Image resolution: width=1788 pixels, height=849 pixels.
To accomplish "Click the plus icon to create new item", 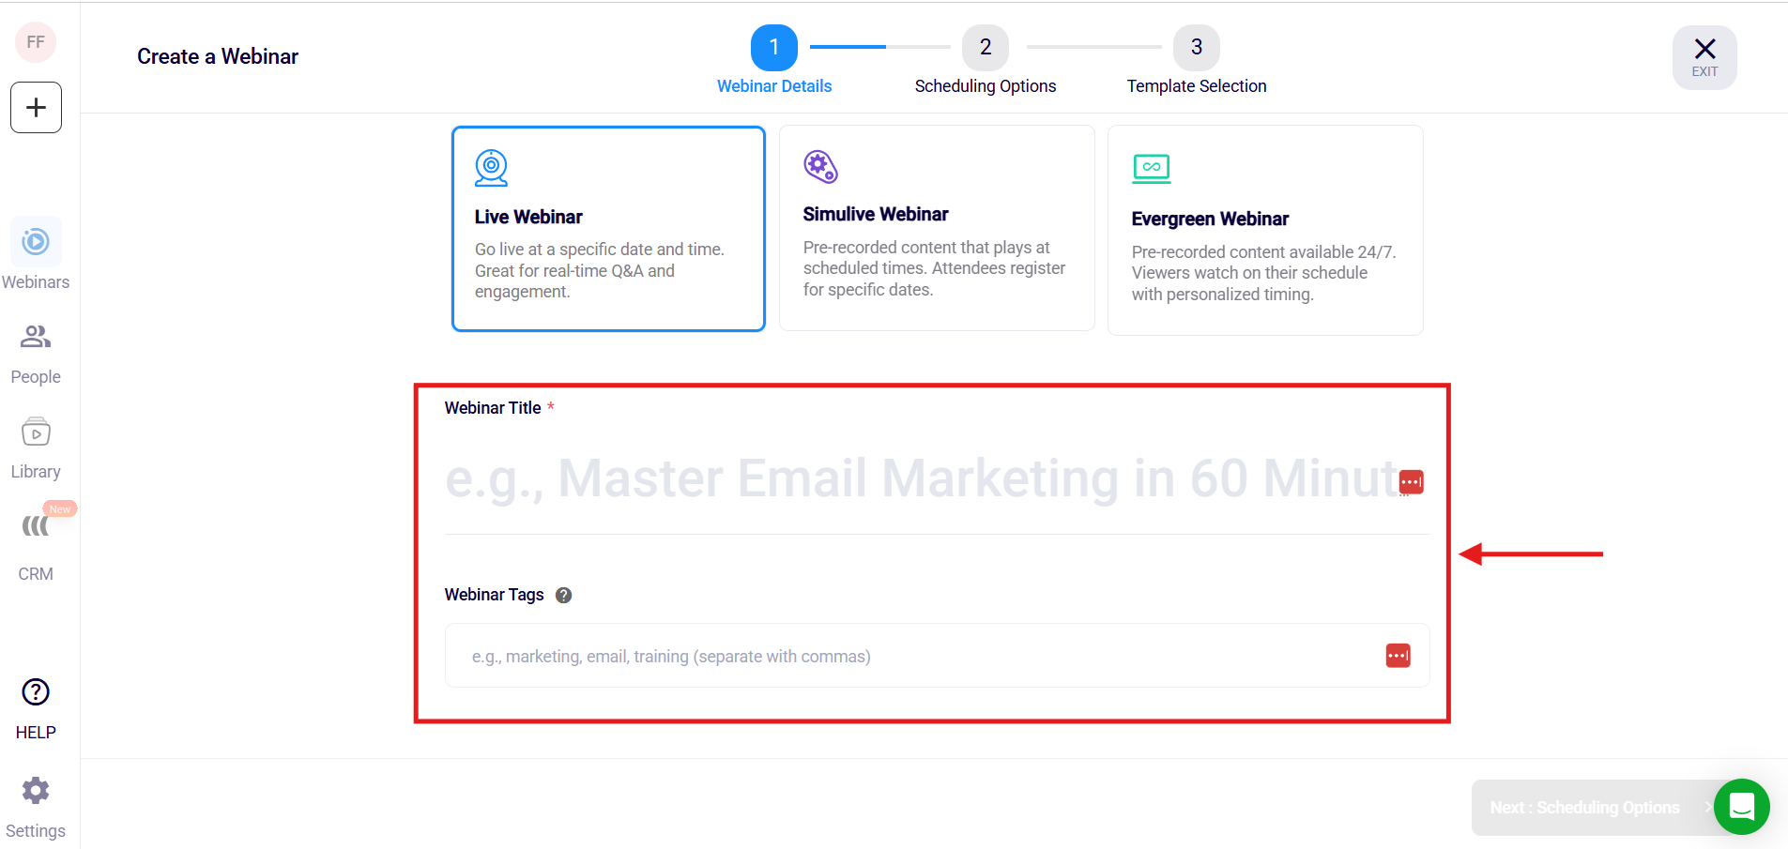I will click(36, 106).
